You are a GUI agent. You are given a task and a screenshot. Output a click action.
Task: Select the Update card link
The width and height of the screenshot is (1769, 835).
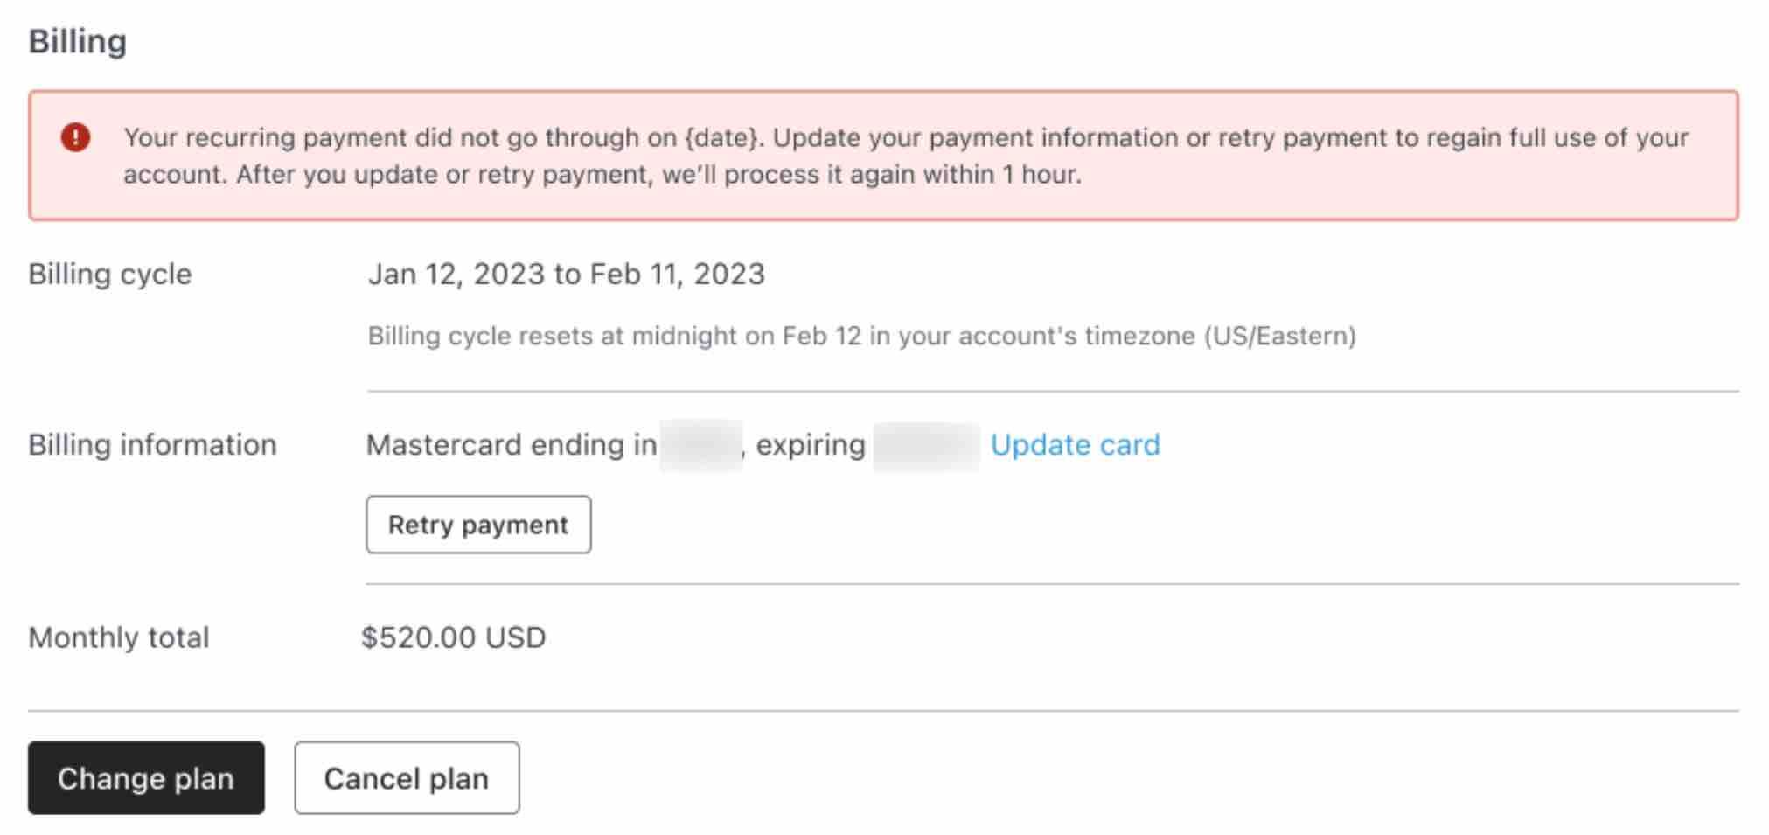[x=1075, y=444]
